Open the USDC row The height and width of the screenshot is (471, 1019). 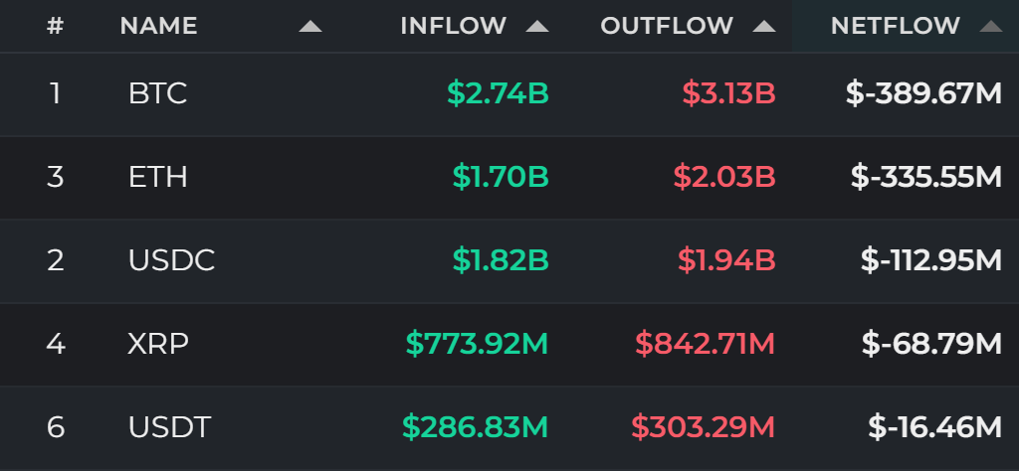point(509,260)
